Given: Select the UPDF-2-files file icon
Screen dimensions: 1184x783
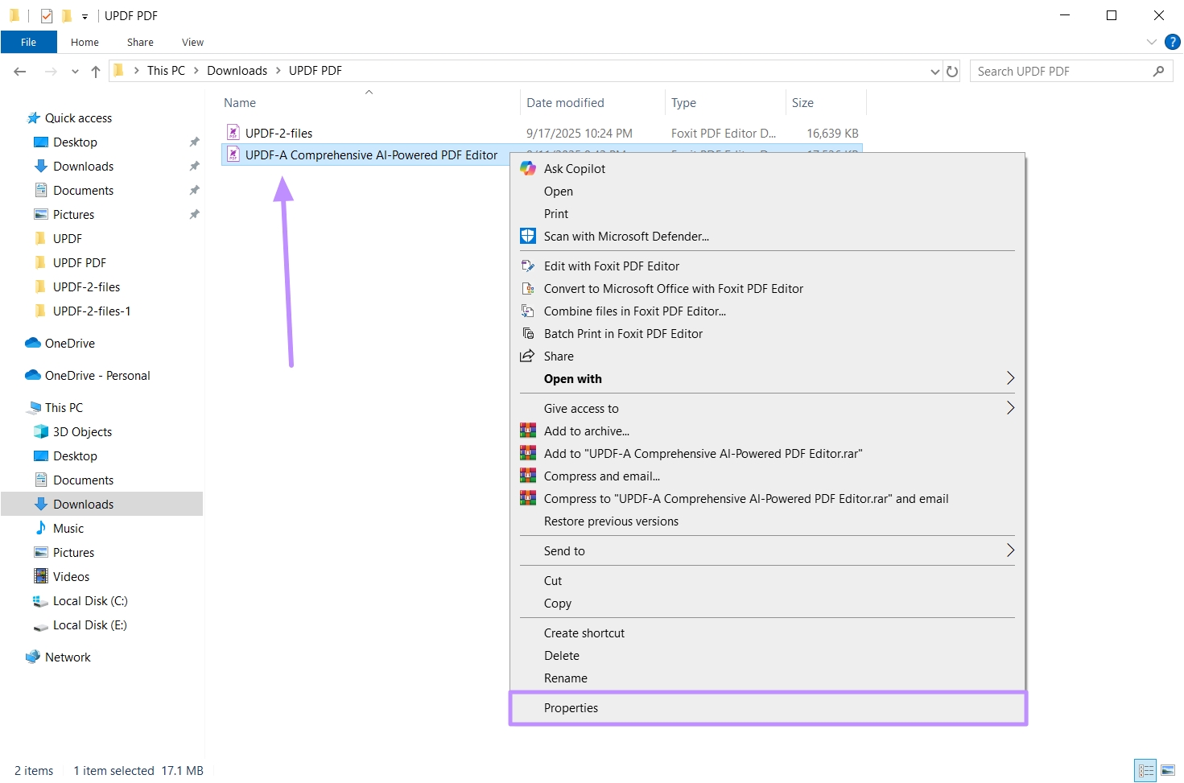Looking at the screenshot, I should click(x=233, y=132).
